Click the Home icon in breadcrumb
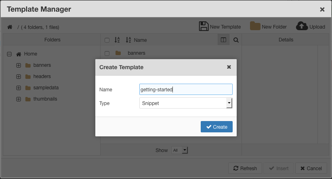The width and height of the screenshot is (332, 179). pyautogui.click(x=10, y=27)
